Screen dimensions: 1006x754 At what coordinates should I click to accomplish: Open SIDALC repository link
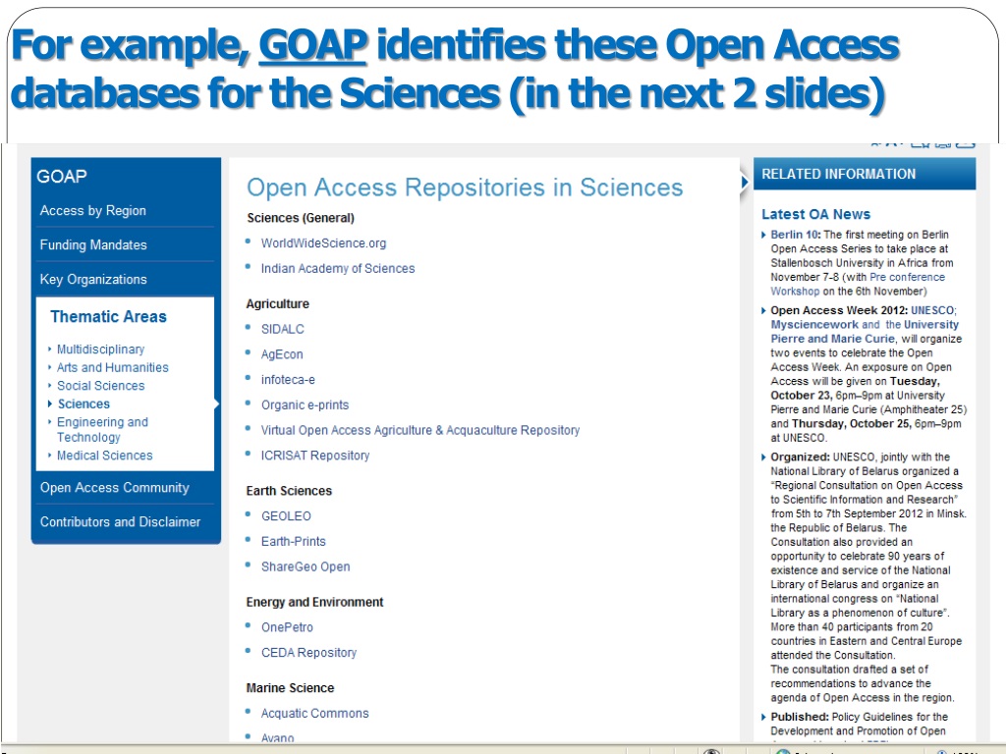click(x=282, y=329)
